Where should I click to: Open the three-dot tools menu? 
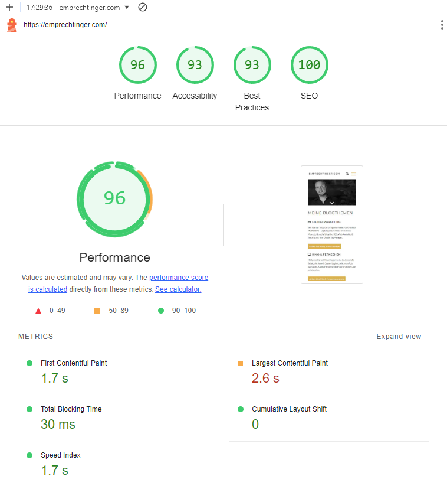tap(442, 25)
